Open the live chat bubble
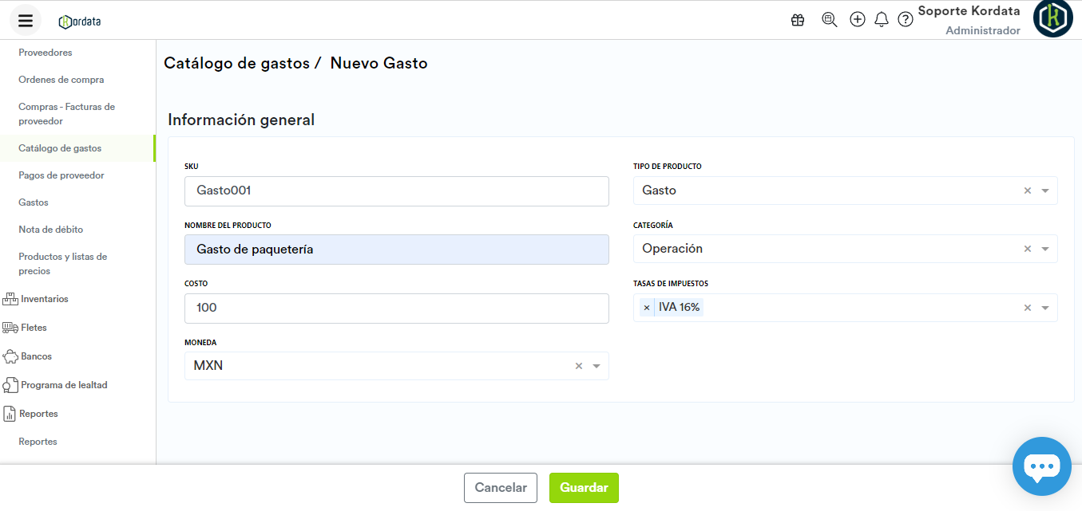The height and width of the screenshot is (511, 1082). click(x=1041, y=466)
